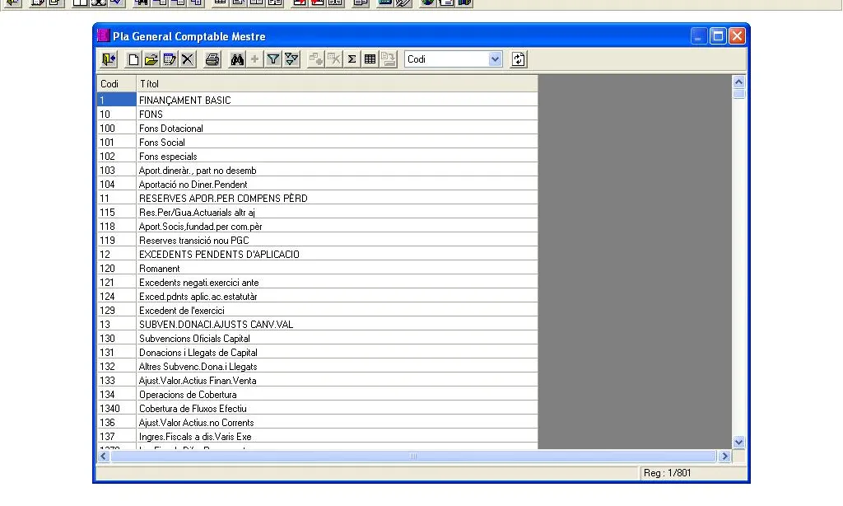The width and height of the screenshot is (843, 506).
Task: Apply filter using the funnel icon
Action: (x=273, y=59)
